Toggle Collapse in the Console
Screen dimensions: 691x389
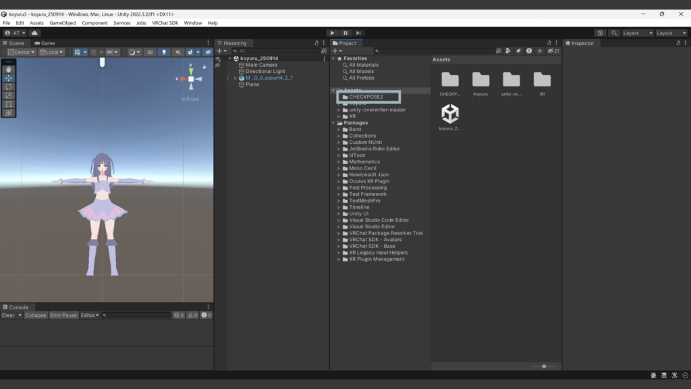pyautogui.click(x=36, y=315)
